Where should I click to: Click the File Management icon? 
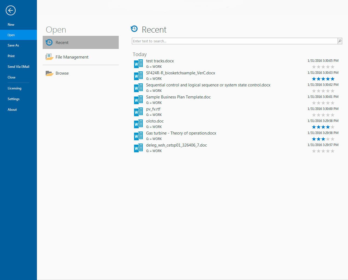49,57
